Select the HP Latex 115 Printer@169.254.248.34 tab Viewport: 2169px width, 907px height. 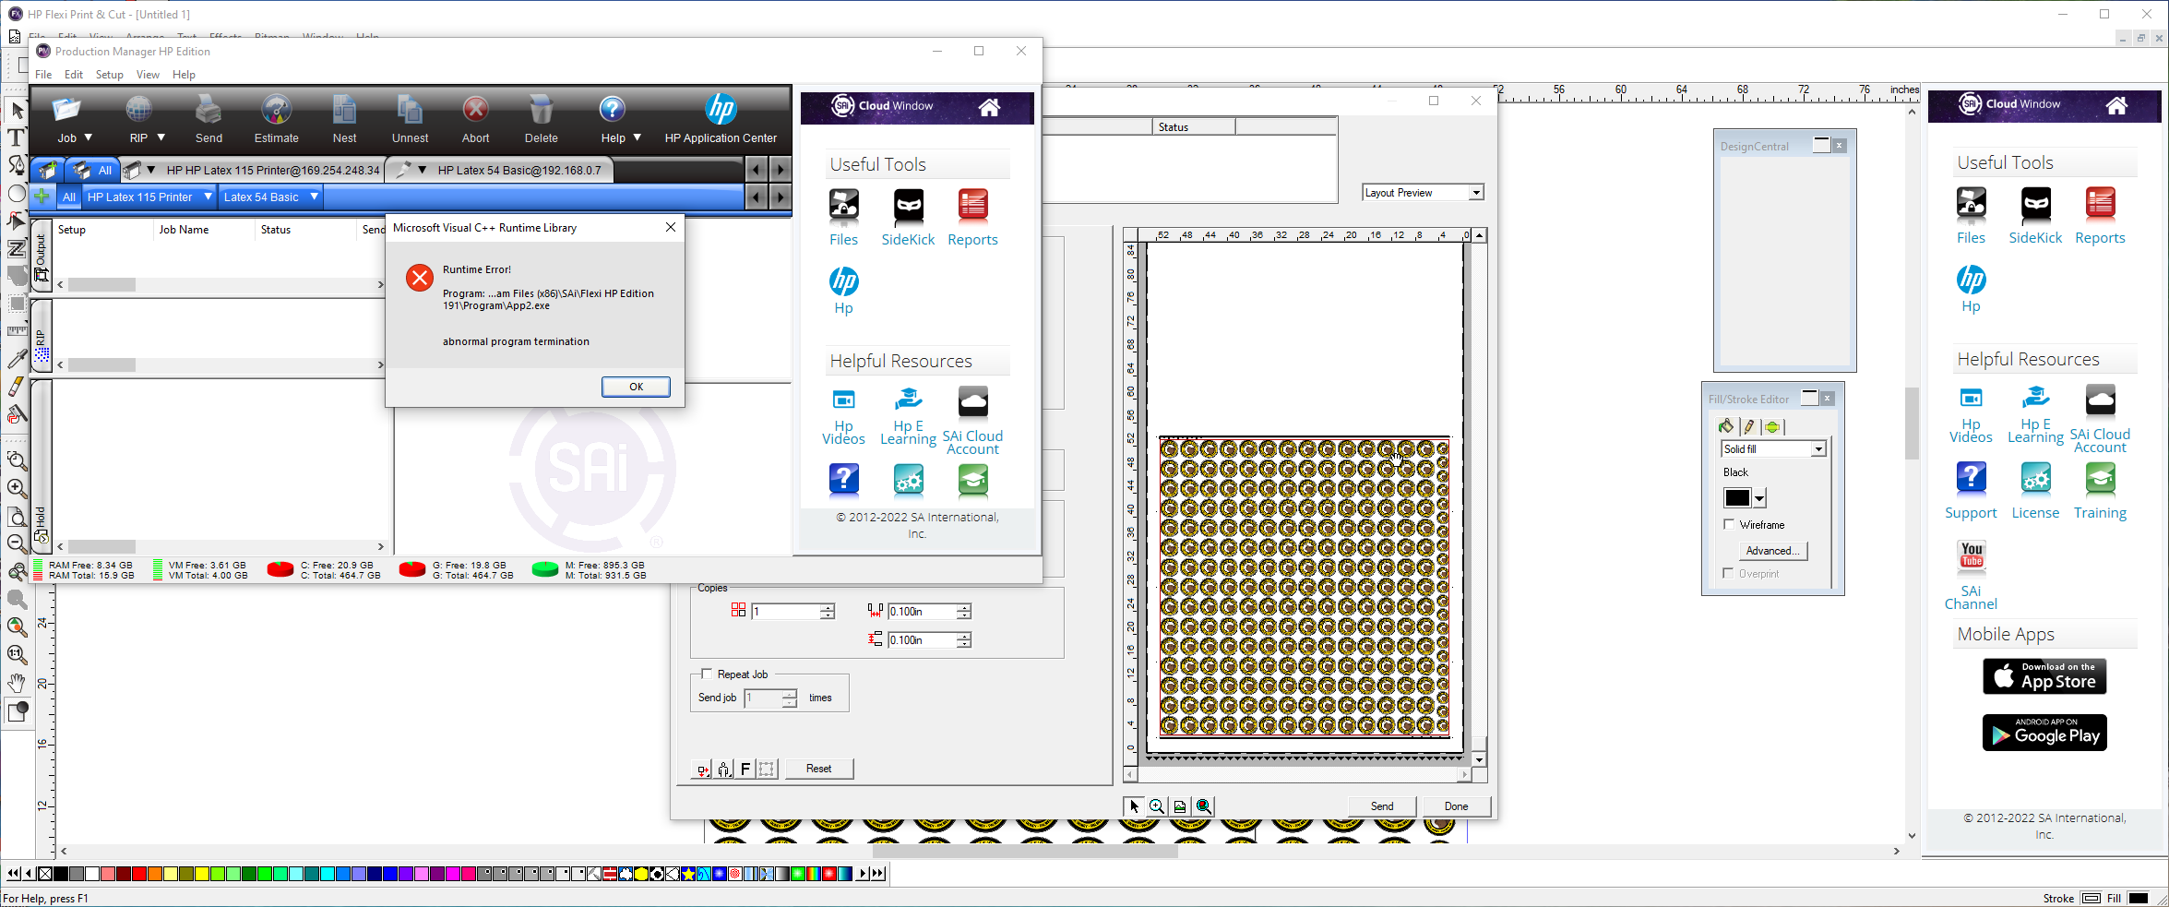(253, 170)
